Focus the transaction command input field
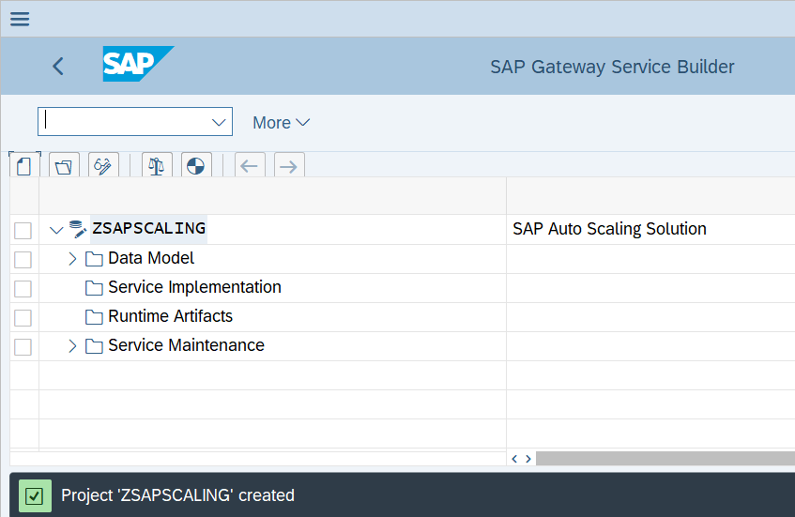Image resolution: width=795 pixels, height=517 pixels. (x=135, y=121)
